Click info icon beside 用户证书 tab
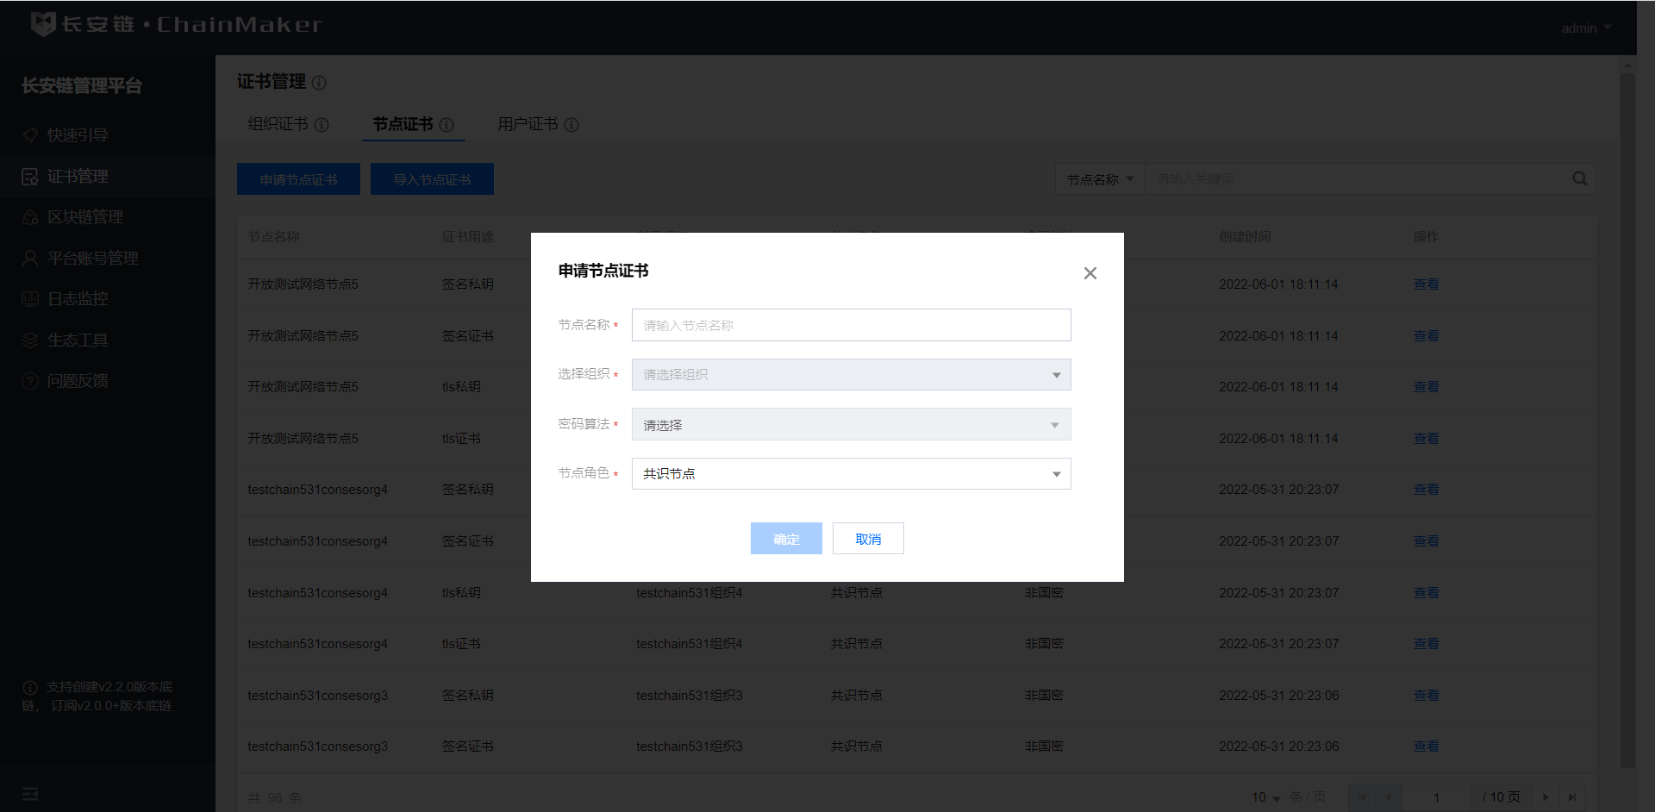Viewport: 1655px width, 812px height. (571, 125)
